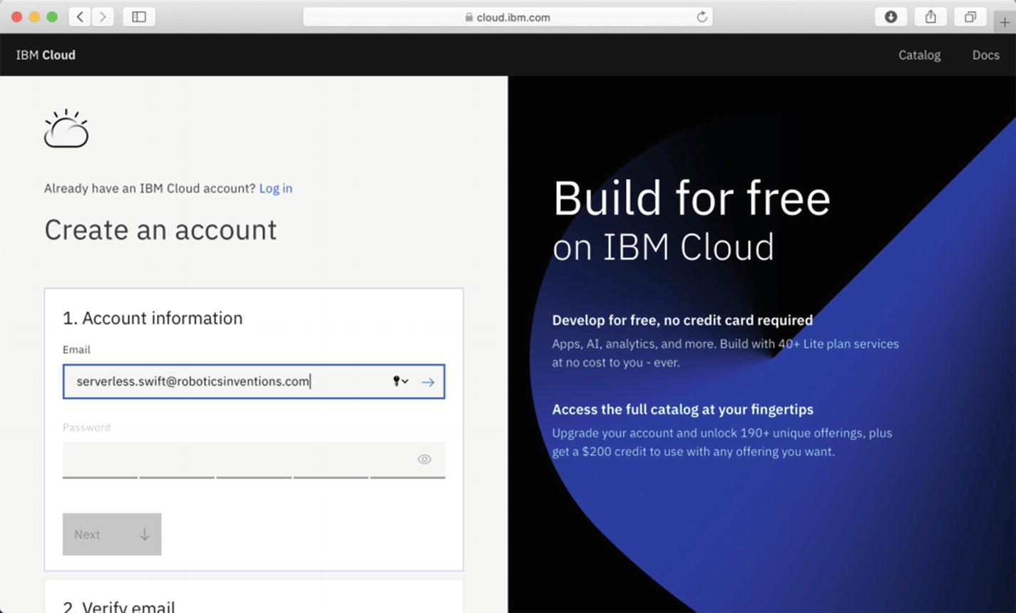Open Safari downloads list
The width and height of the screenshot is (1016, 613).
click(x=891, y=17)
